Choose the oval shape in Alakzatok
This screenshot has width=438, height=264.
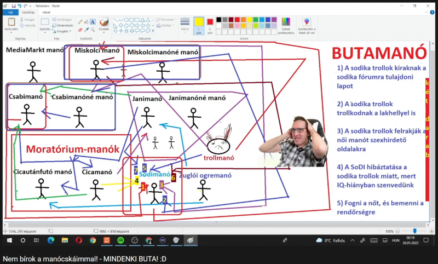tap(126, 20)
